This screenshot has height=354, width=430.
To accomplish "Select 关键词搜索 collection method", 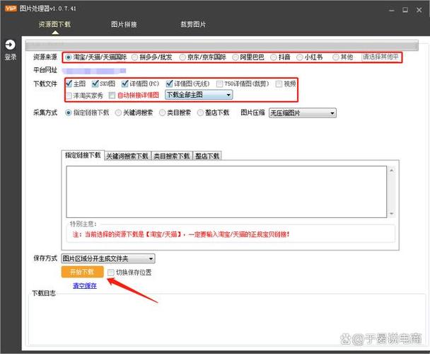I will 118,113.
